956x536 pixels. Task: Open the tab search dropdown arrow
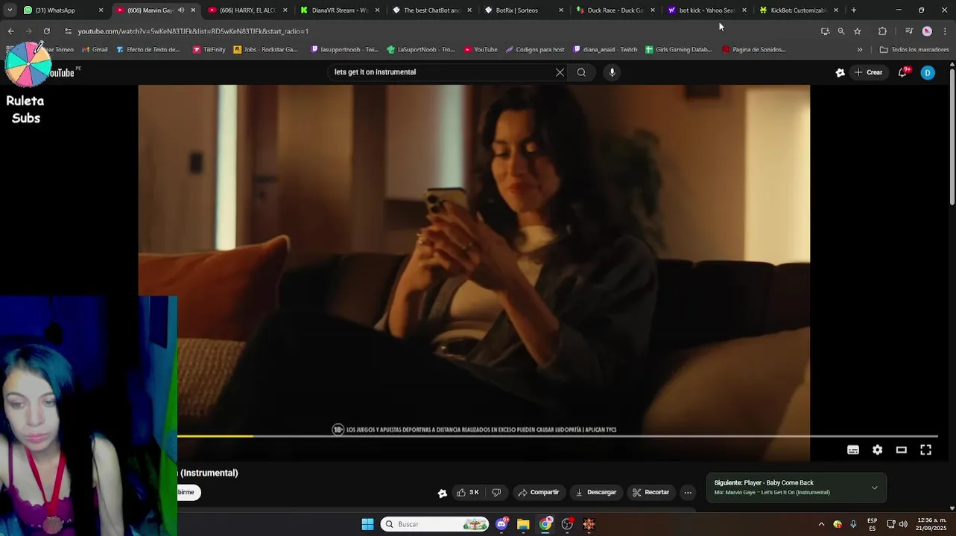click(10, 10)
